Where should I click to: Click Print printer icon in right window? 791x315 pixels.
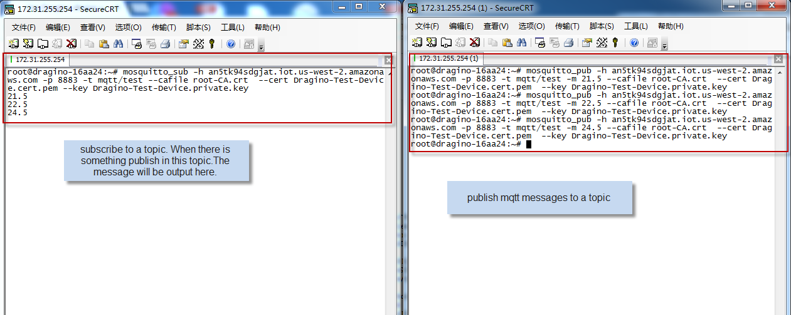click(569, 43)
